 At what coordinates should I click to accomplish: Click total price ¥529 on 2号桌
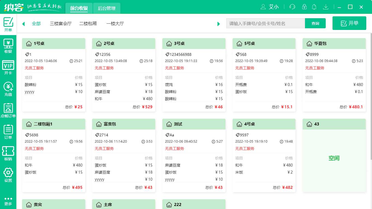[x=147, y=107]
